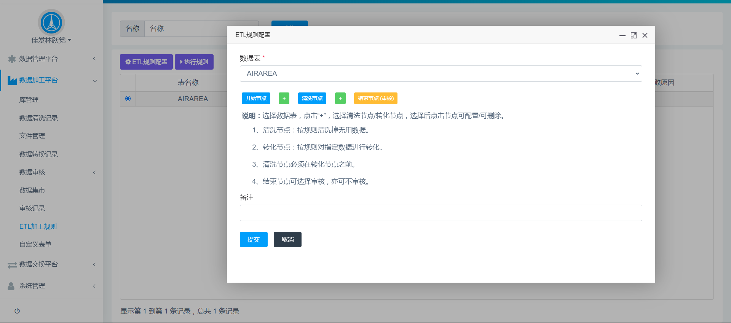Click the 备注 text input field
Viewport: 731px width, 323px height.
tap(441, 213)
